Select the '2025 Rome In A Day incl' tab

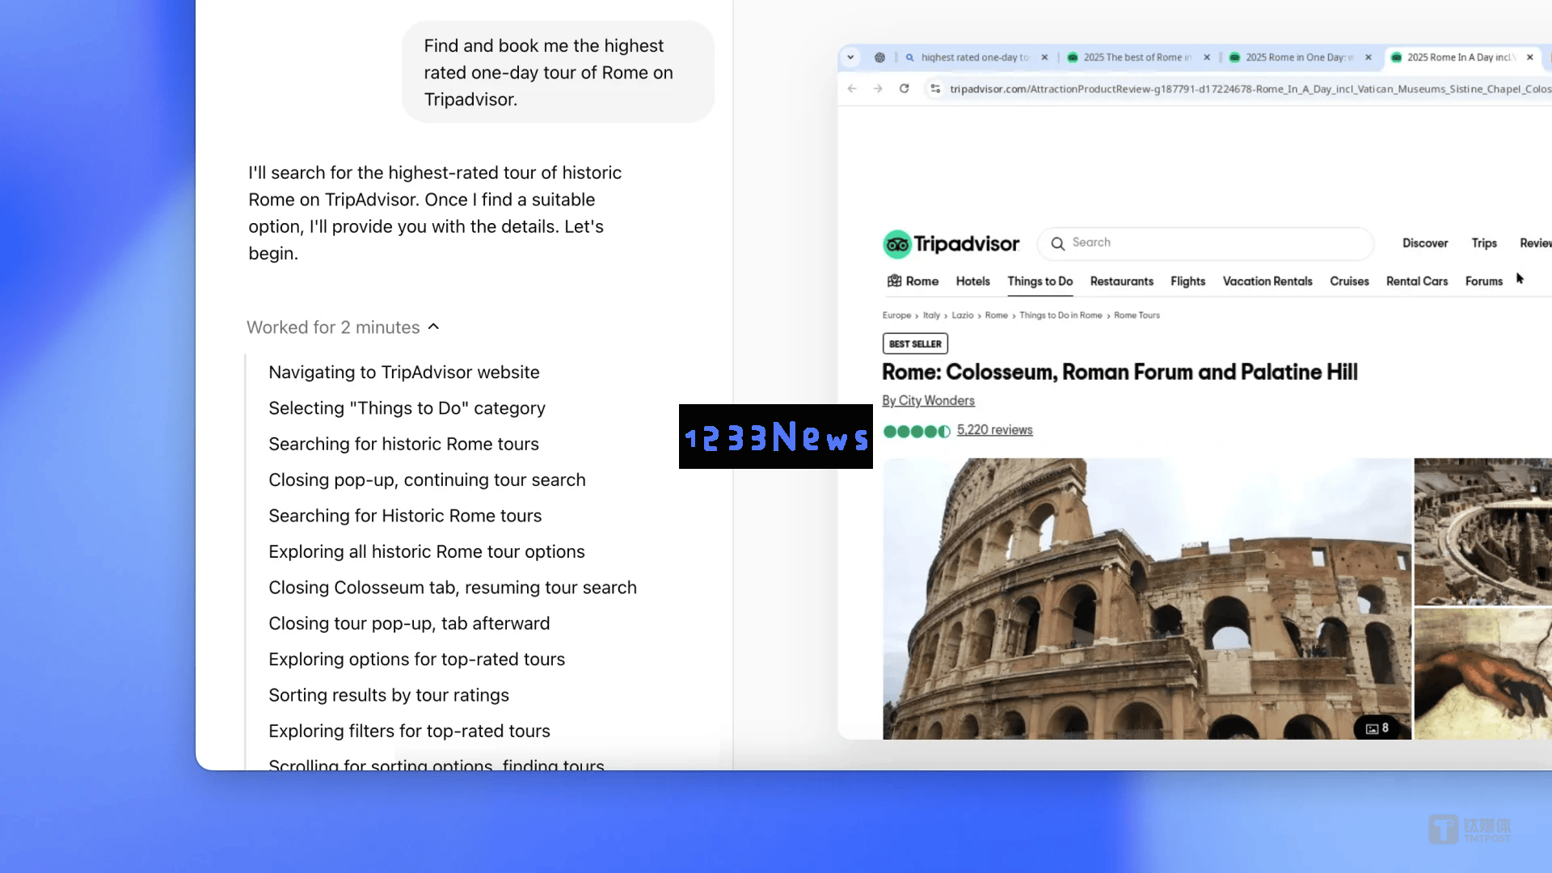[x=1461, y=57]
